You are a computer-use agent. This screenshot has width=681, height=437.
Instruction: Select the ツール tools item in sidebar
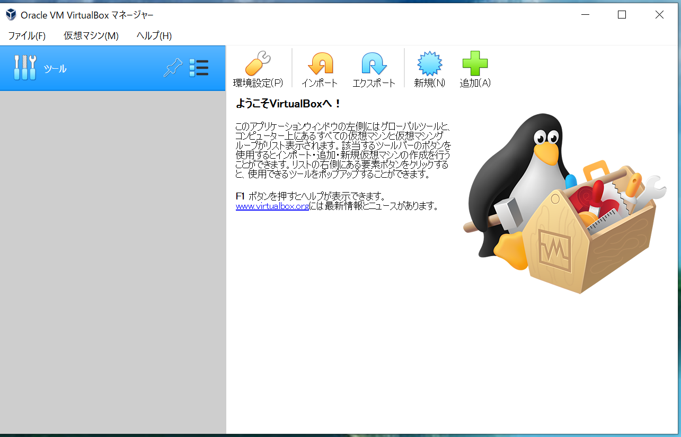pos(113,68)
